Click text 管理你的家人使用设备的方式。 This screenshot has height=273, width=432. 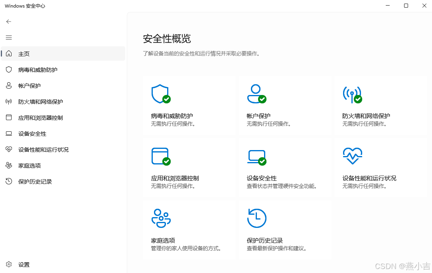(x=186, y=249)
